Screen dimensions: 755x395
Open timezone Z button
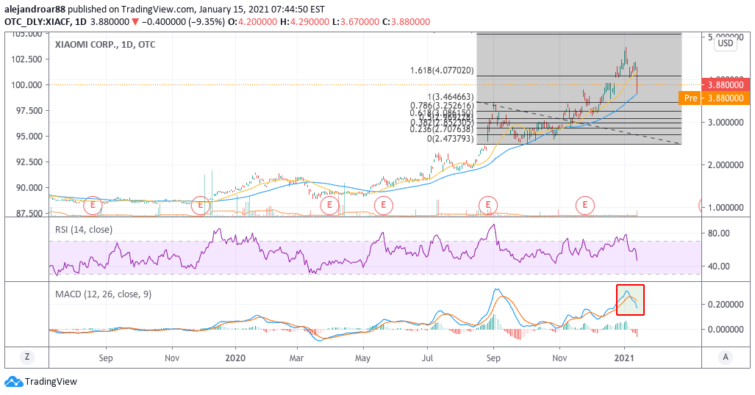27,357
